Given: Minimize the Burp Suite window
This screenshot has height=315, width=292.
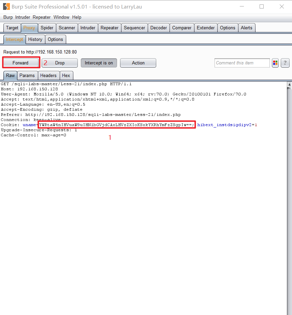Looking at the screenshot, I should click(x=242, y=6).
